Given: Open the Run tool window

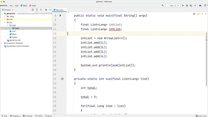Looking at the screenshot, I should [x=5, y=116].
